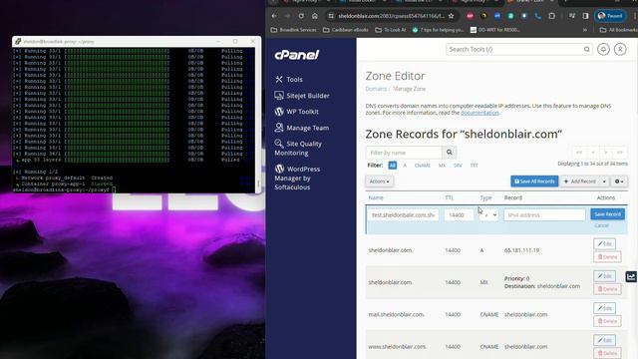Open the Actions dropdown above the table
This screenshot has width=638, height=359.
pos(379,181)
